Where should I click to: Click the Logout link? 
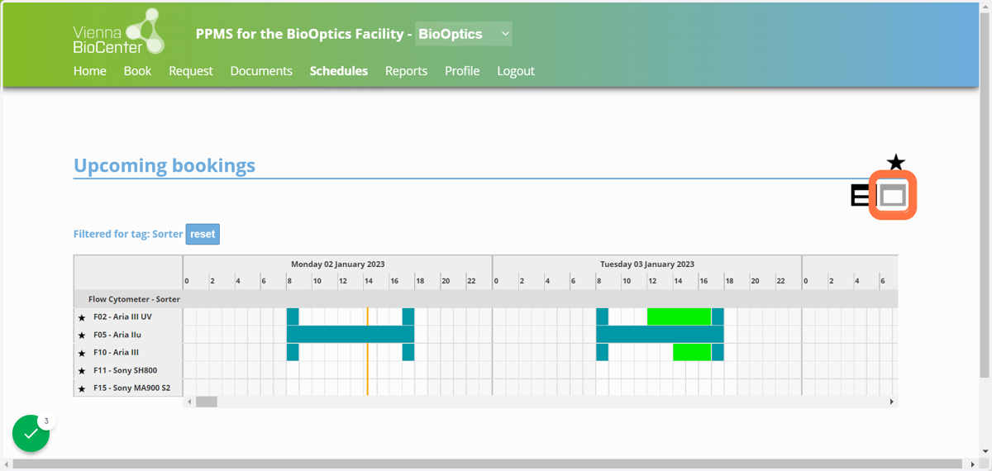click(516, 71)
